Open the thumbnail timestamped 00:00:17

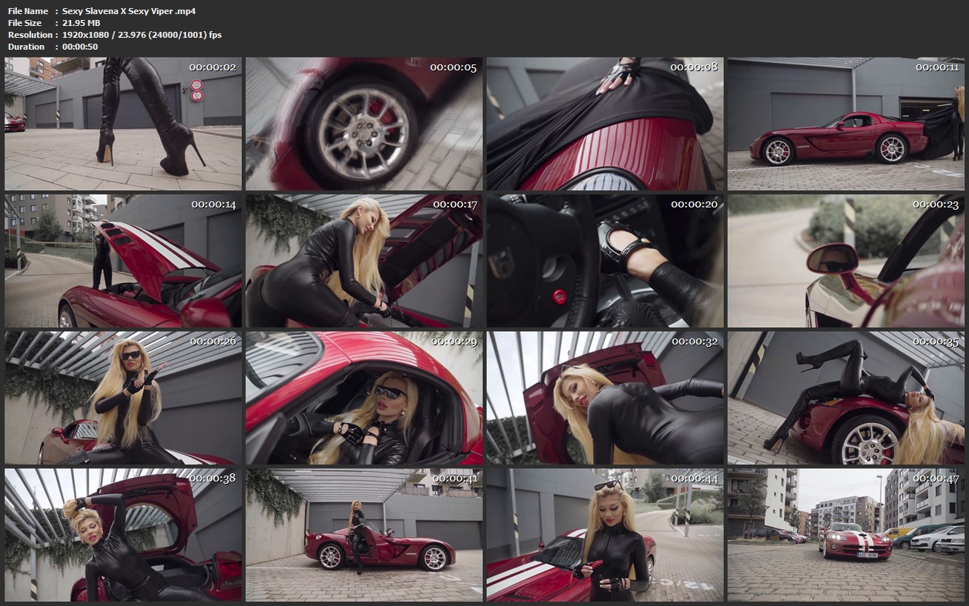[x=364, y=261]
